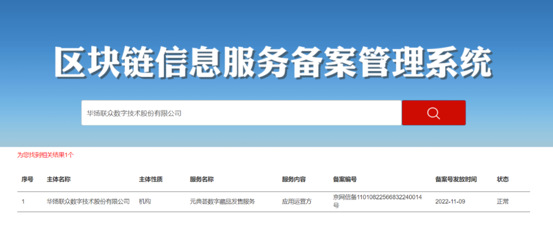Click the 华扬联众数字技术股份有限公司 table cell
The width and height of the screenshot is (553, 226).
[88, 201]
